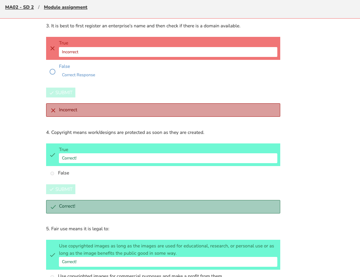Click the red X icon beside question 3 True
This screenshot has height=277, width=360.
click(x=53, y=48)
